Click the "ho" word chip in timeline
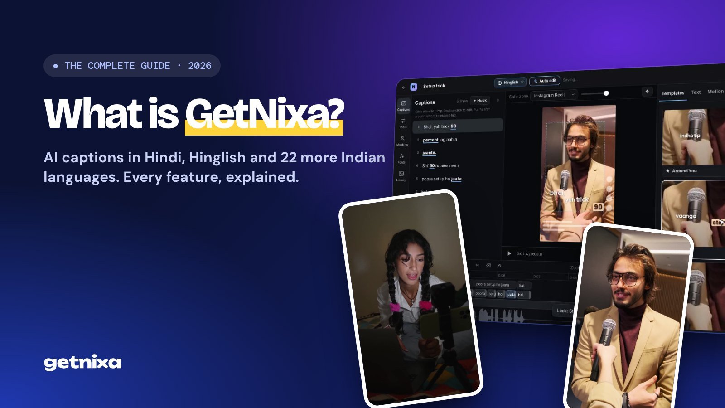The image size is (725, 408). point(500,294)
